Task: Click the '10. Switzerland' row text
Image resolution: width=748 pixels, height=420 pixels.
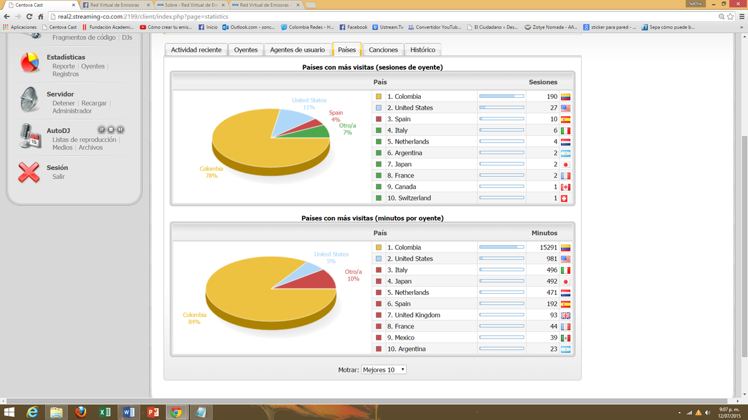Action: click(x=409, y=198)
